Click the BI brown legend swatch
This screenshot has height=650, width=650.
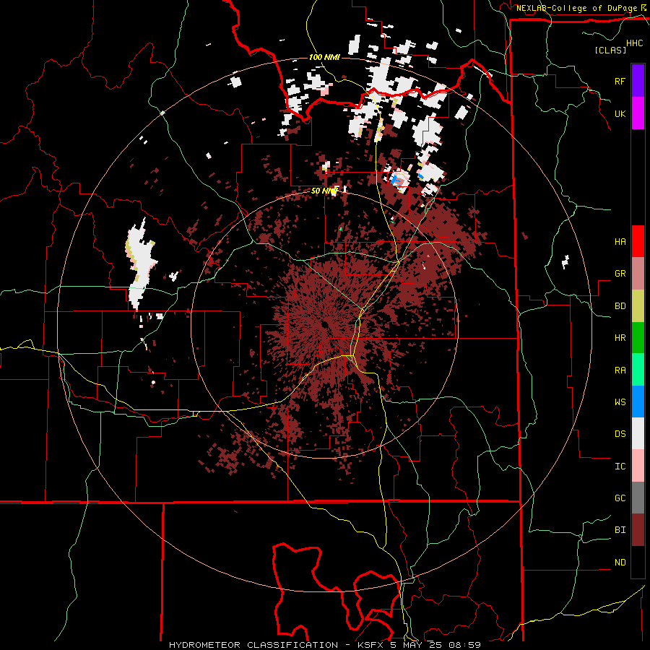point(638,530)
